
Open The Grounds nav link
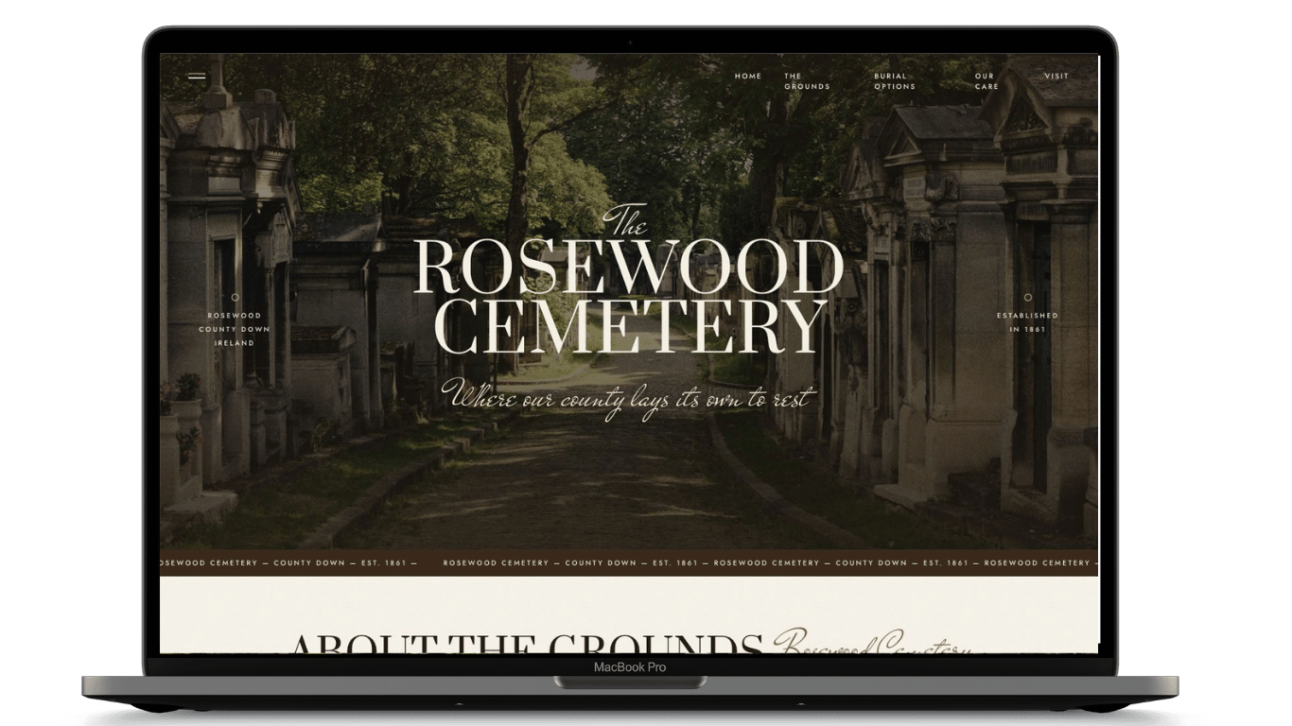(x=807, y=81)
